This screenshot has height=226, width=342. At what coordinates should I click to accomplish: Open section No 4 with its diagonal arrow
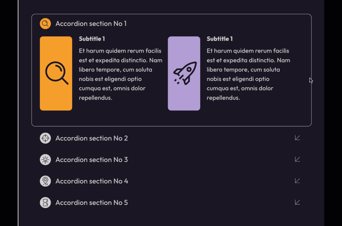[x=297, y=181]
